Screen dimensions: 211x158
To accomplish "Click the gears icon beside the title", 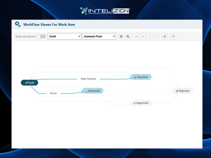I will click(18, 24).
